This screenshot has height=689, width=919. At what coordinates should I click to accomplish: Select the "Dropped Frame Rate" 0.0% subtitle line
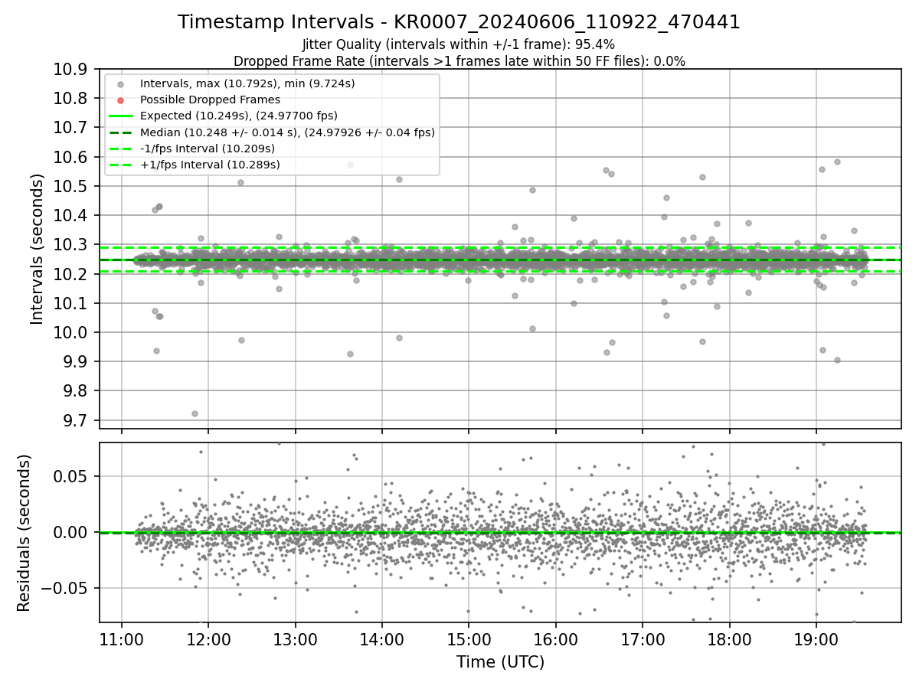(459, 61)
